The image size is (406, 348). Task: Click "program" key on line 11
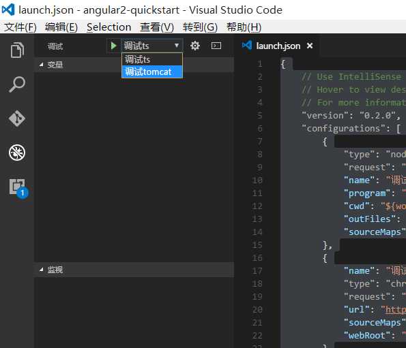point(367,193)
